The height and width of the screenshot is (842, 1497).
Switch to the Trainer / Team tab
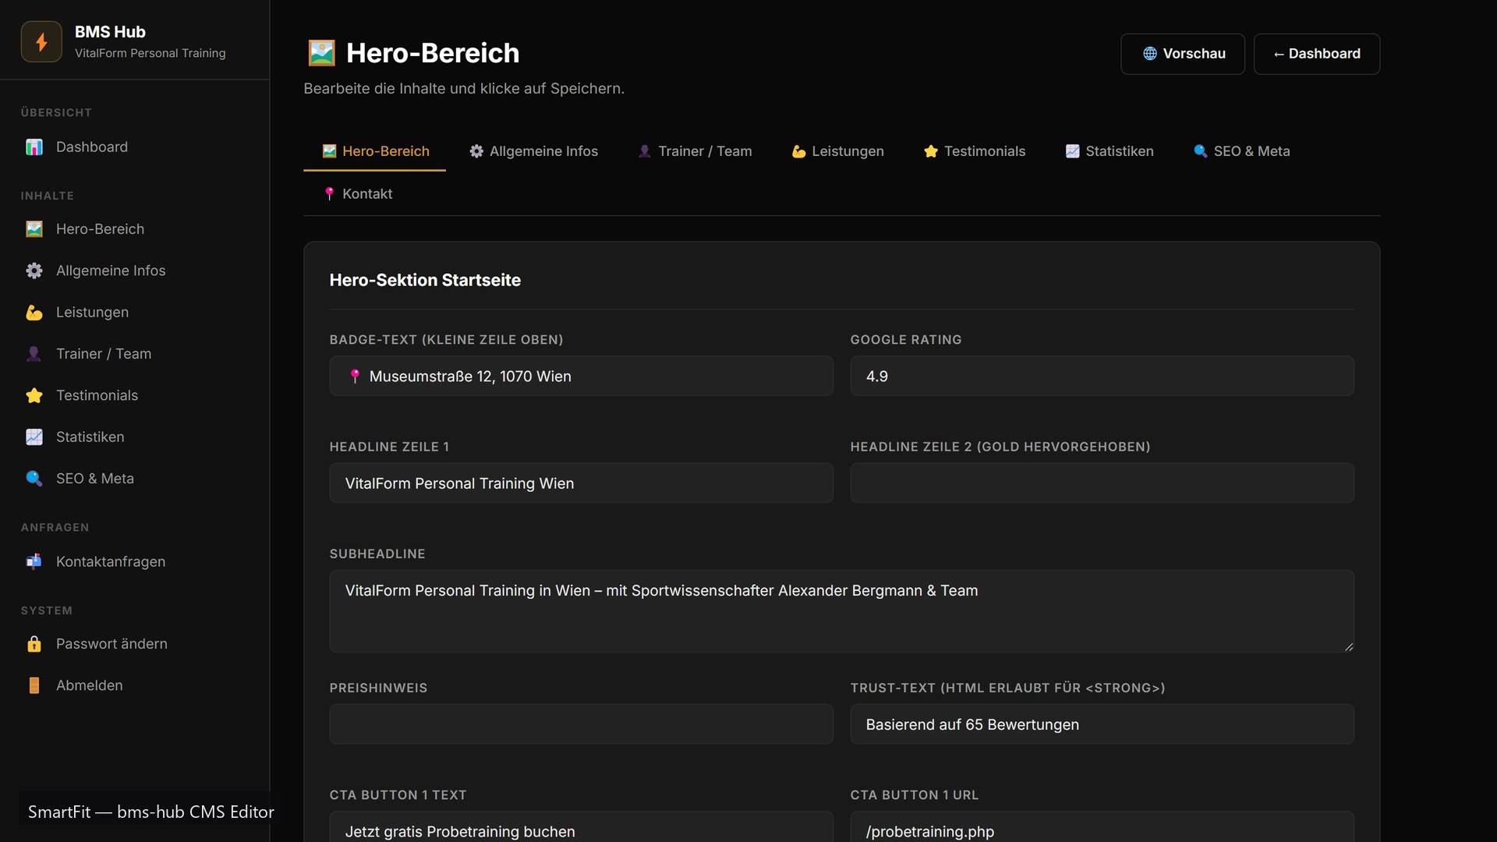[x=695, y=151]
